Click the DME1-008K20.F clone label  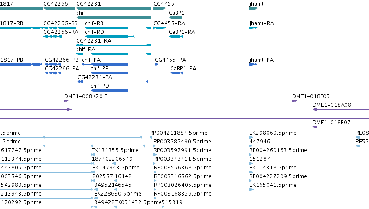click(86, 96)
